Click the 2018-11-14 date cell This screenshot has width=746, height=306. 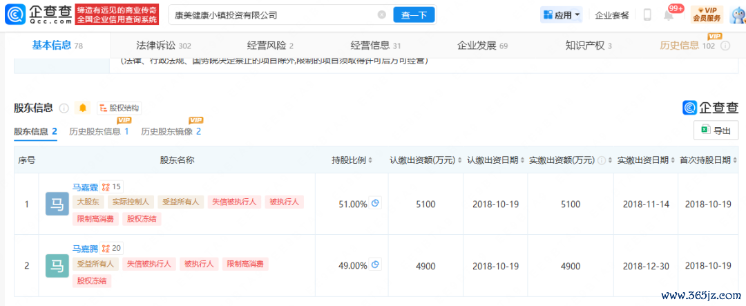646,204
